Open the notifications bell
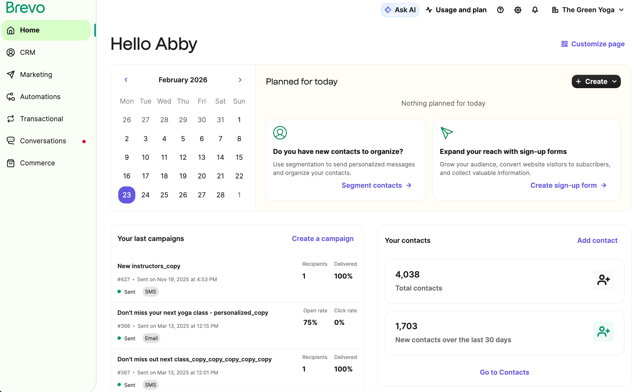Screen dimensions: 636x392 [535, 10]
